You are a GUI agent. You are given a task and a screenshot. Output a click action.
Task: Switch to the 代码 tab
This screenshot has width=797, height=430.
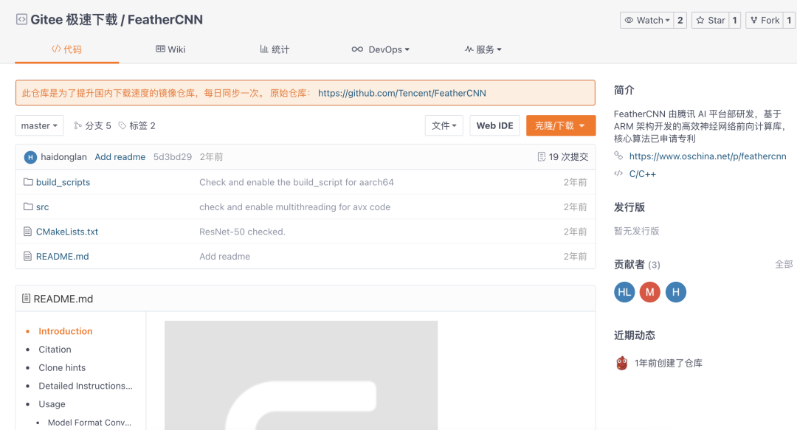(x=66, y=49)
